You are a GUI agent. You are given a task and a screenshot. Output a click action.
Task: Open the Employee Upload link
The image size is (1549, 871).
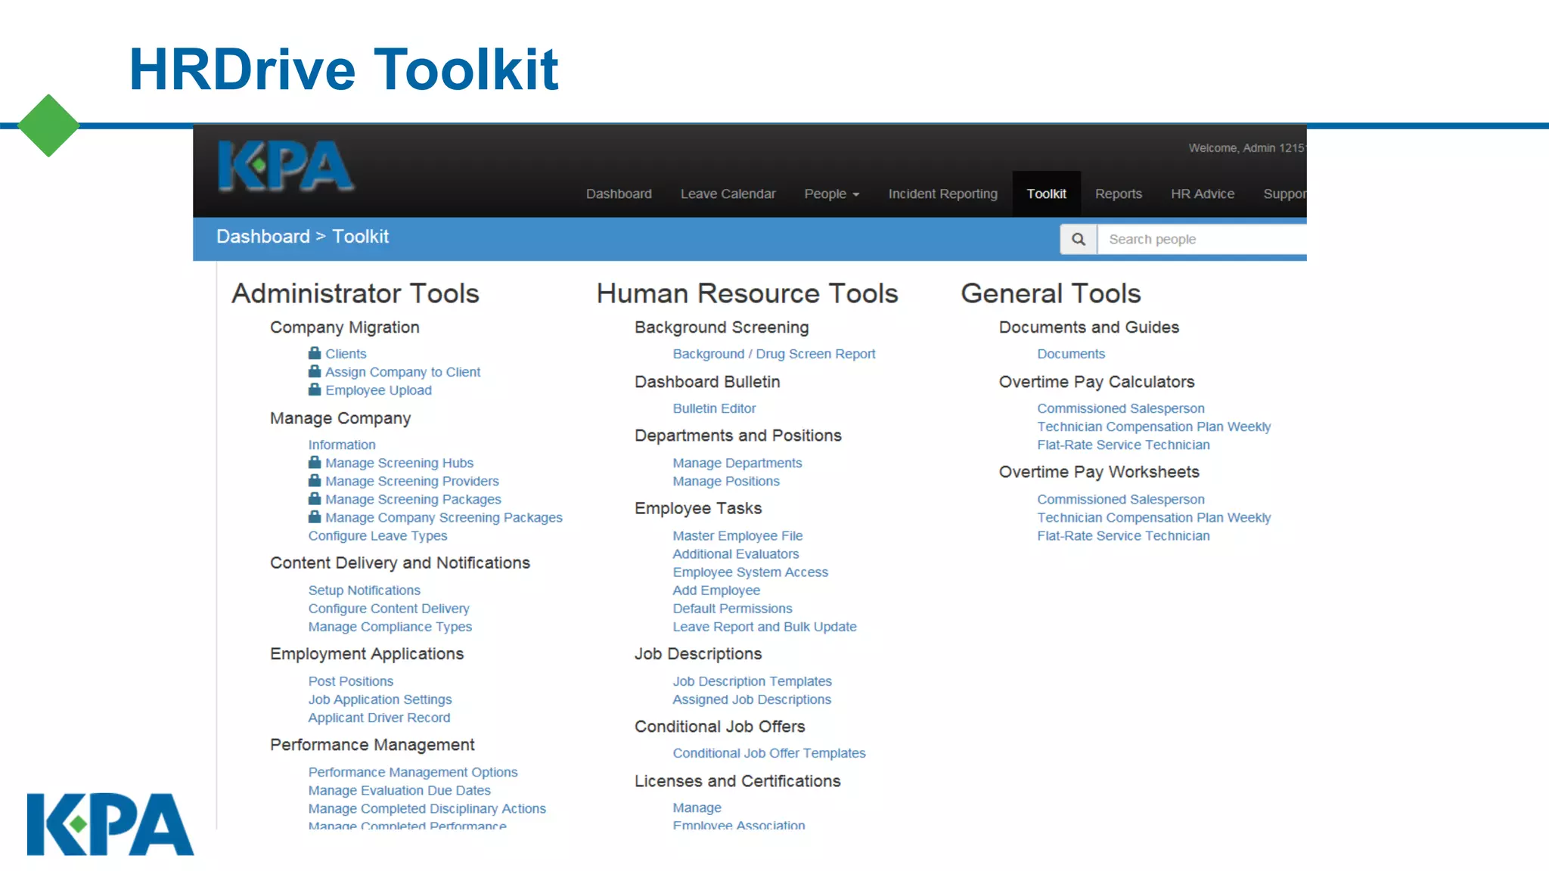click(x=378, y=390)
